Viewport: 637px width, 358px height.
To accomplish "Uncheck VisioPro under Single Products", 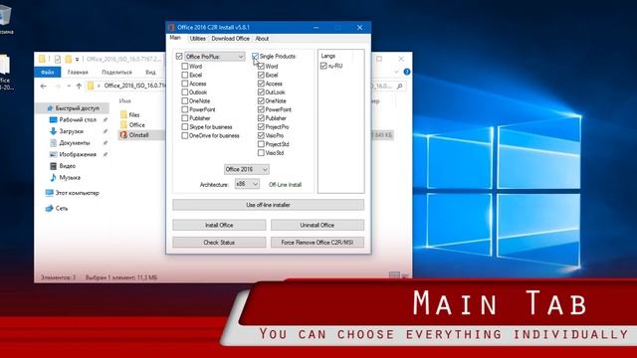I will (261, 135).
